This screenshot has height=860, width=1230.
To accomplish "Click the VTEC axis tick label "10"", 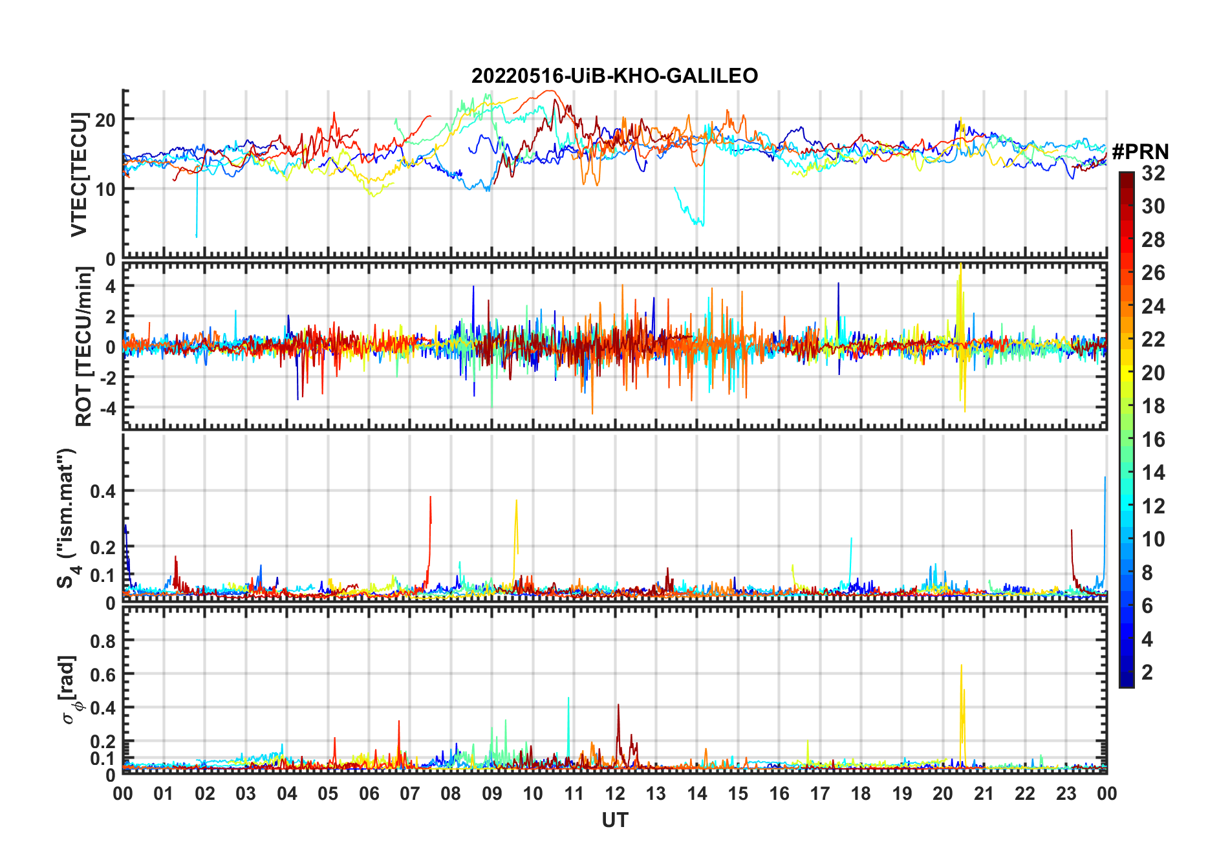I will click(105, 189).
